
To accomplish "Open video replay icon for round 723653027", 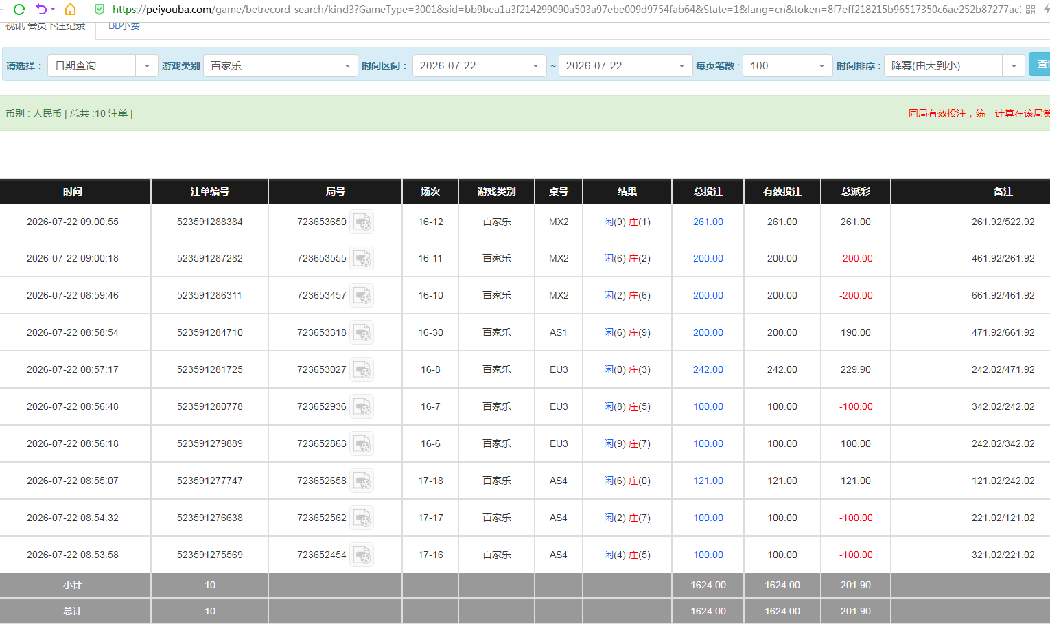I will click(362, 370).
